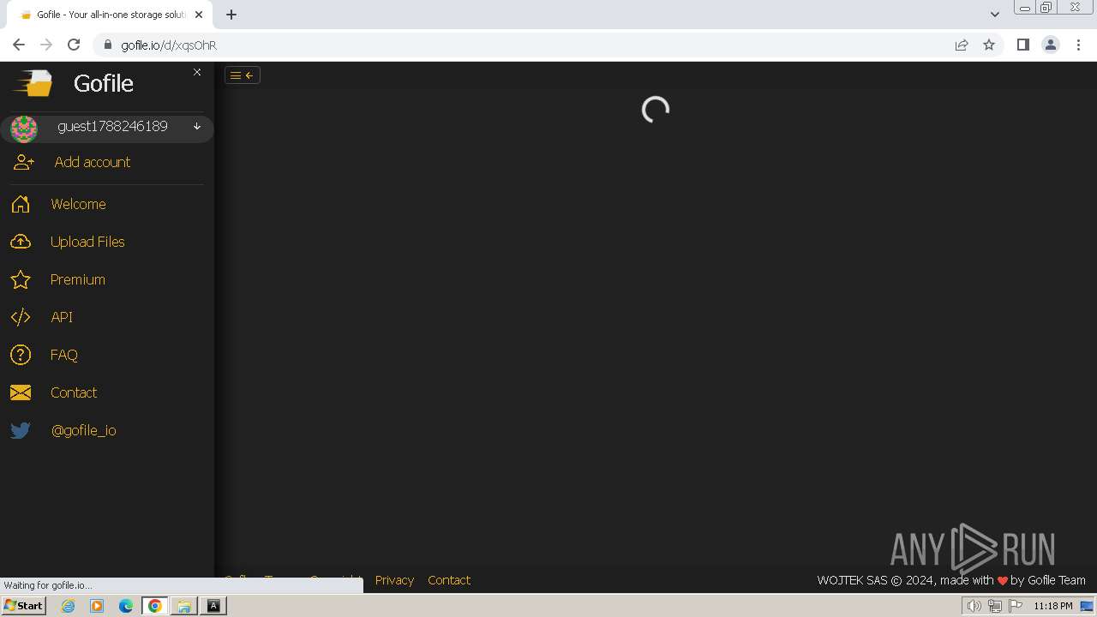Bookmark this tab with the star icon
This screenshot has width=1097, height=617.
(989, 45)
